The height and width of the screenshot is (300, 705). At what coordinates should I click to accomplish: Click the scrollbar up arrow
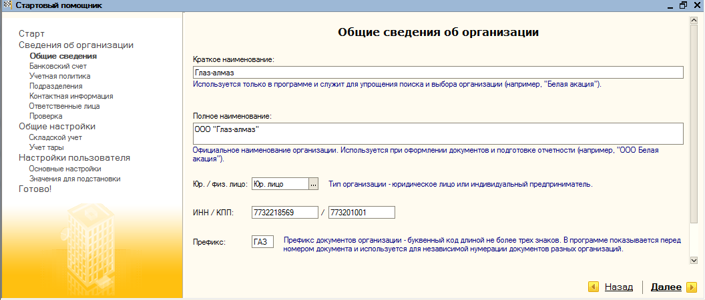[693, 20]
